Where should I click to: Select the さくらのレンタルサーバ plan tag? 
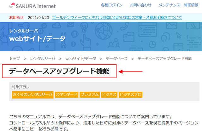pos(33,95)
